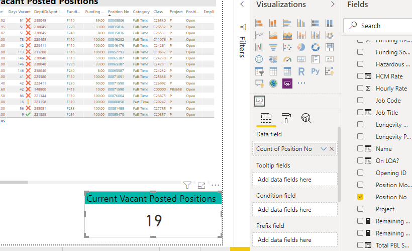The width and height of the screenshot is (412, 251).
Task: Tick the Hazardous field checkbox
Action: [360, 64]
